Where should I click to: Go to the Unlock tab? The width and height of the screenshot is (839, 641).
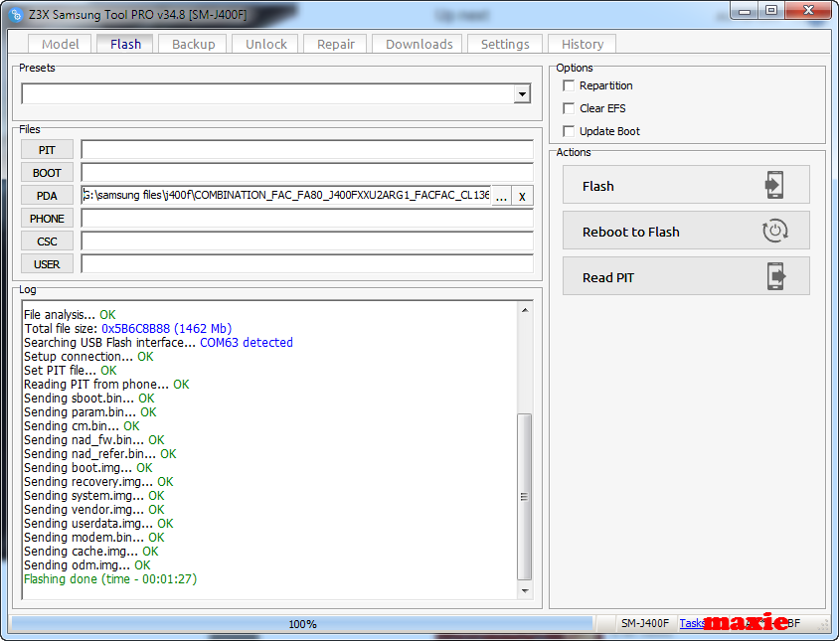coord(266,44)
